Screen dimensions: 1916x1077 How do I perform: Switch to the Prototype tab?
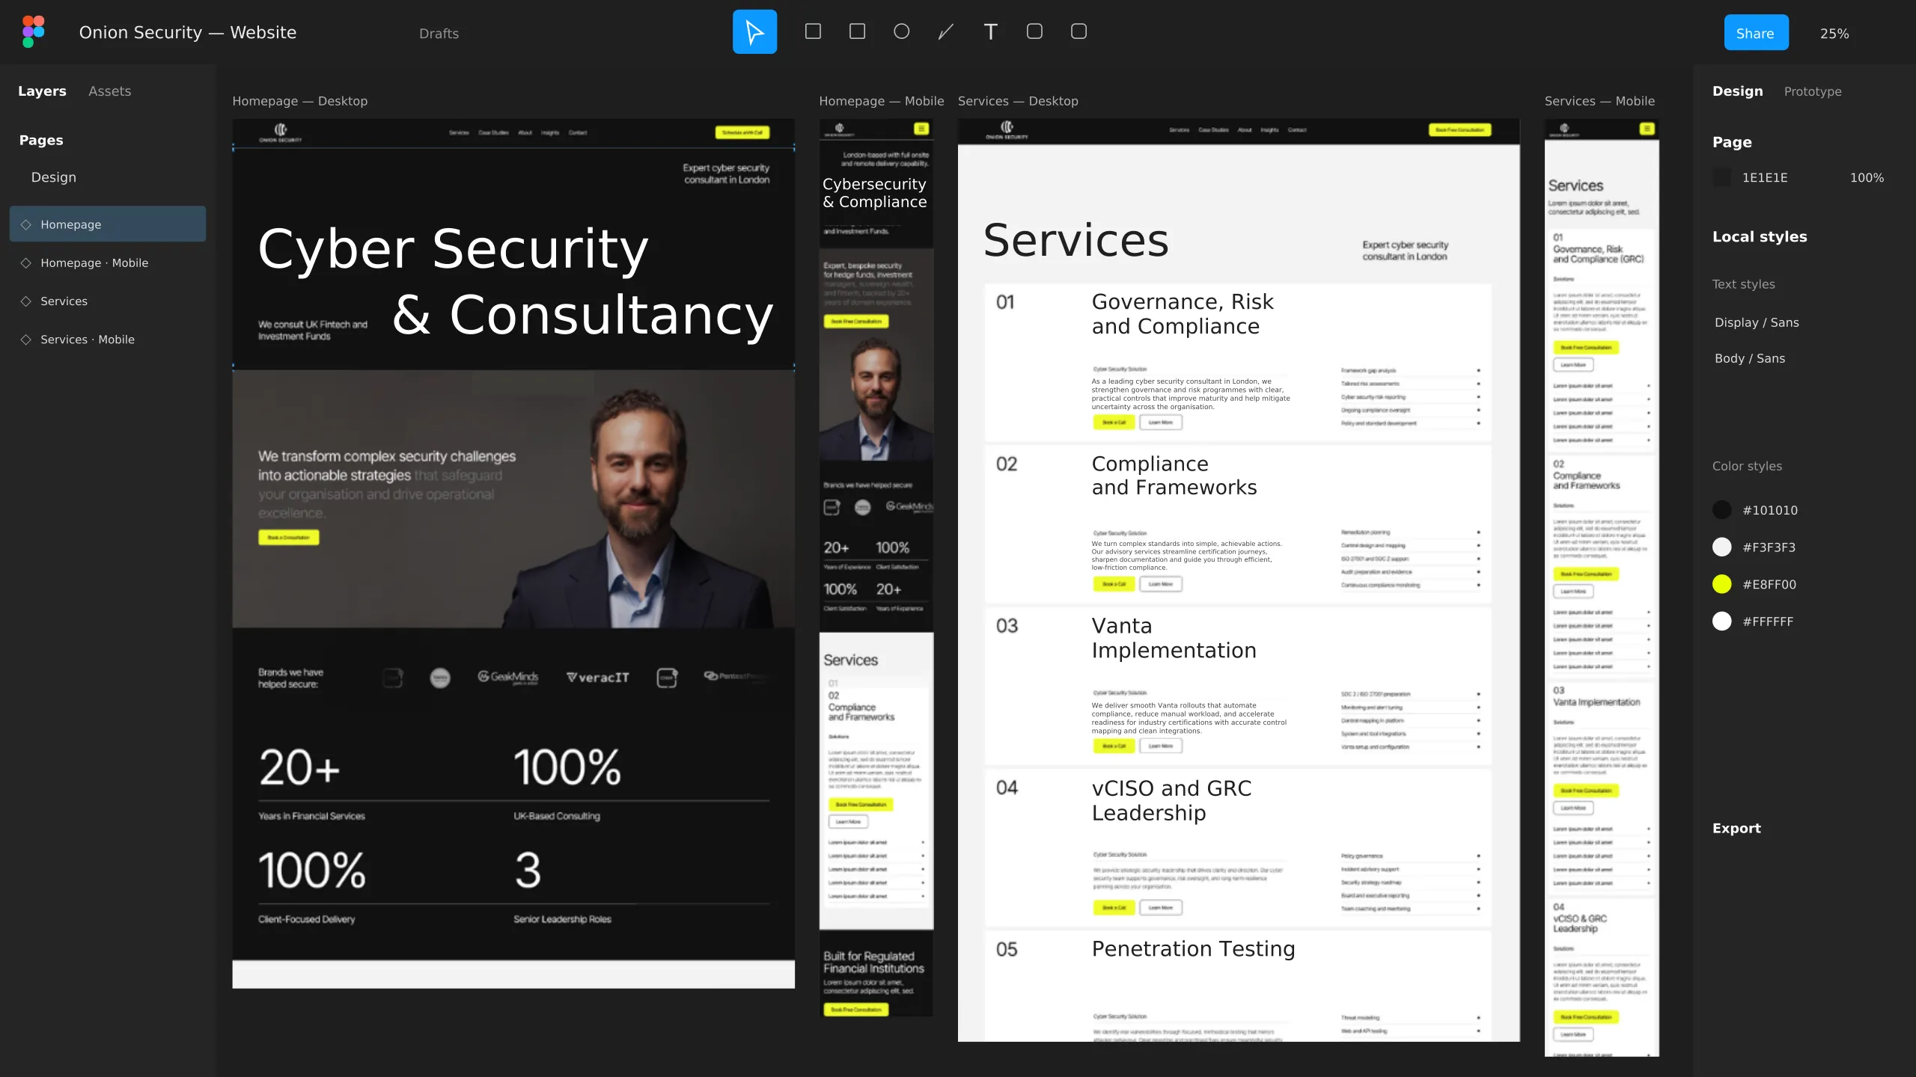click(1813, 91)
